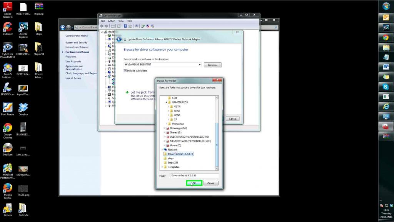Cancel the Browse For Folder dialog

(x=210, y=183)
